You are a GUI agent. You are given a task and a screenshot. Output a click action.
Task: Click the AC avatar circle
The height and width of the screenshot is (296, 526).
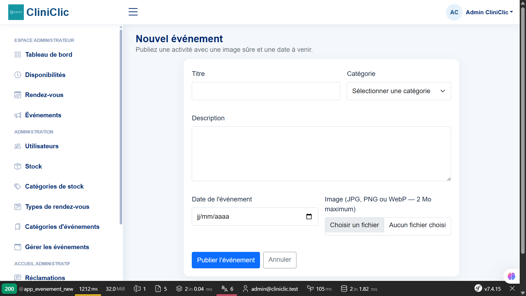tap(454, 12)
